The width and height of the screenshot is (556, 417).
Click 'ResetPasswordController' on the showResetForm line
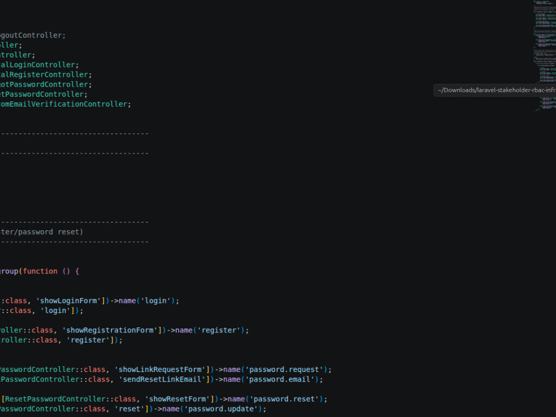[x=55, y=399]
